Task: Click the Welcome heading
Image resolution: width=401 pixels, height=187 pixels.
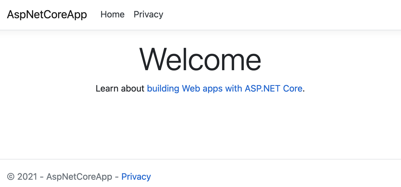Action: (x=200, y=59)
